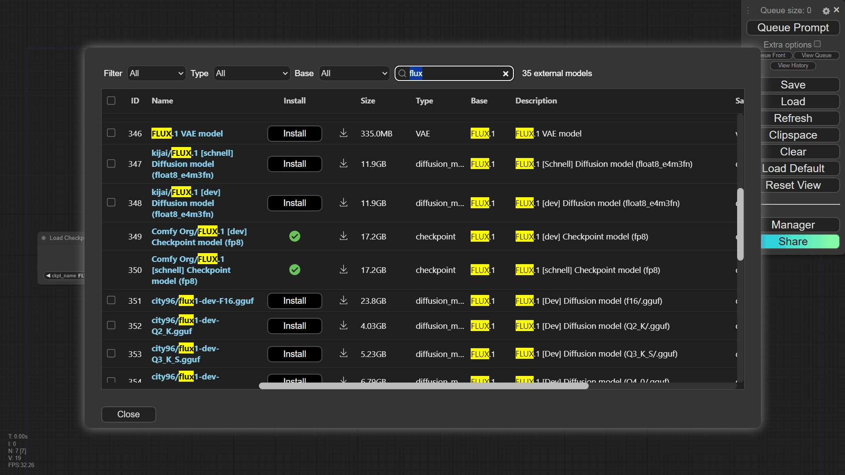Clear the flux search with the X icon
845x475 pixels.
click(x=505, y=74)
